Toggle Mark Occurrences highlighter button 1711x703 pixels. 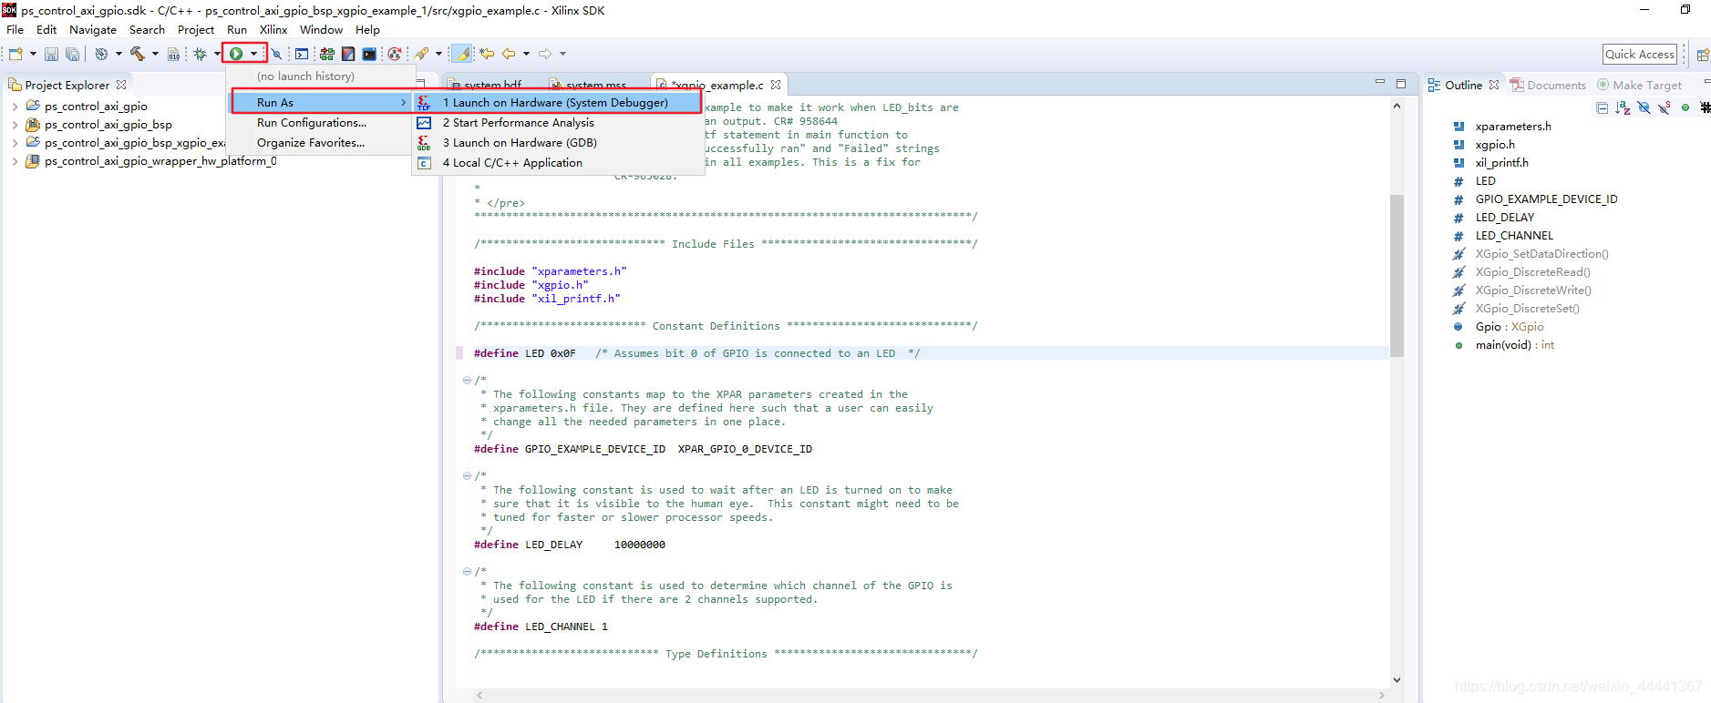[x=463, y=54]
